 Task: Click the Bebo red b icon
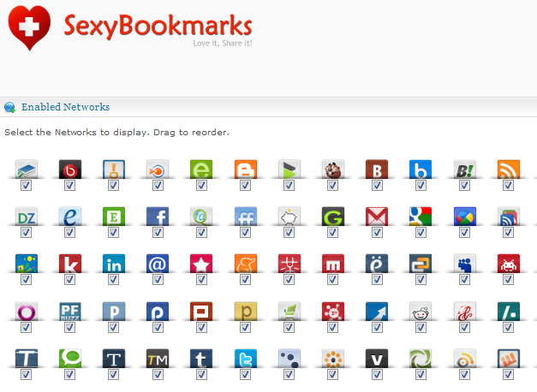pyautogui.click(x=70, y=169)
